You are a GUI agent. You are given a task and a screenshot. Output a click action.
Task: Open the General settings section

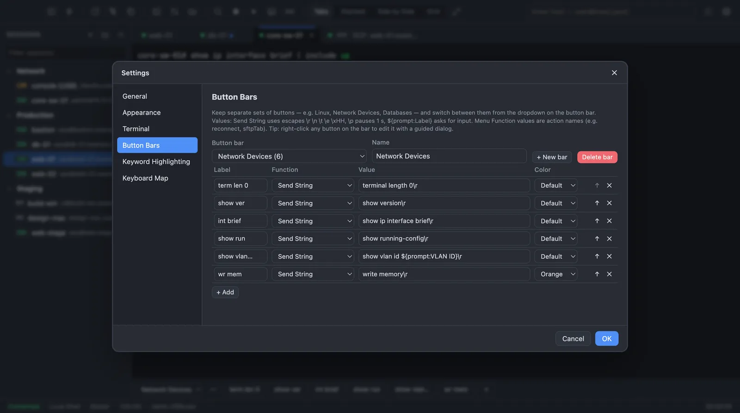pyautogui.click(x=157, y=97)
